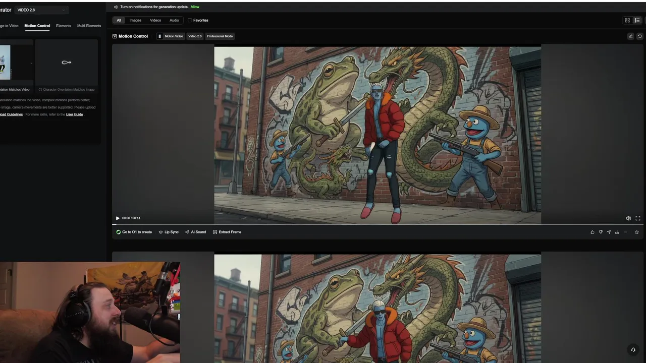Click the first video's progress bar
646x363 pixels.
[x=378, y=224]
